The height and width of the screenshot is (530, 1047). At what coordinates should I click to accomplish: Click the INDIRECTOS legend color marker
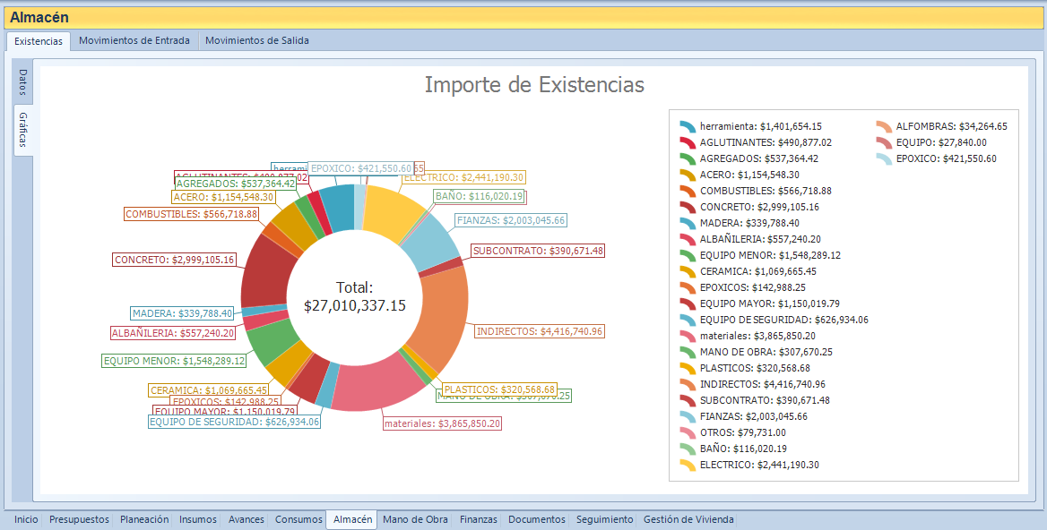(688, 384)
